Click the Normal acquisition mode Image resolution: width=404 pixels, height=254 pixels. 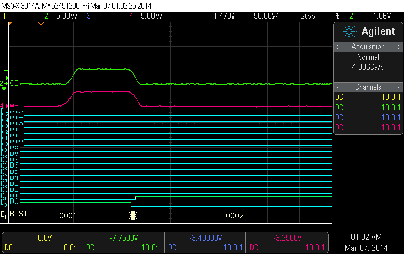[x=368, y=57]
